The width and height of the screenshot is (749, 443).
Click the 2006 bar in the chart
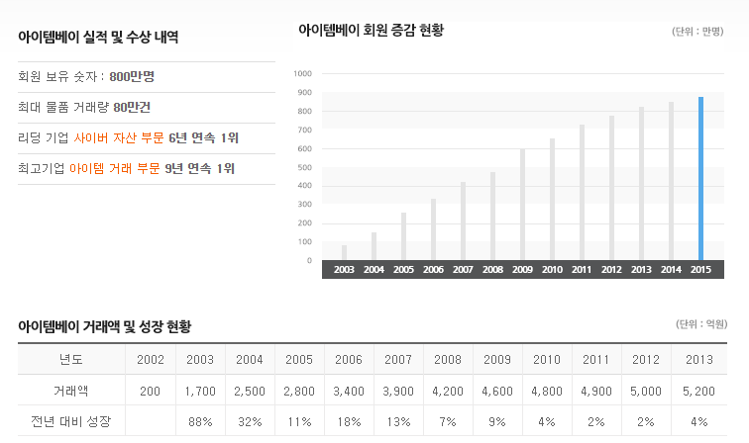coord(433,229)
